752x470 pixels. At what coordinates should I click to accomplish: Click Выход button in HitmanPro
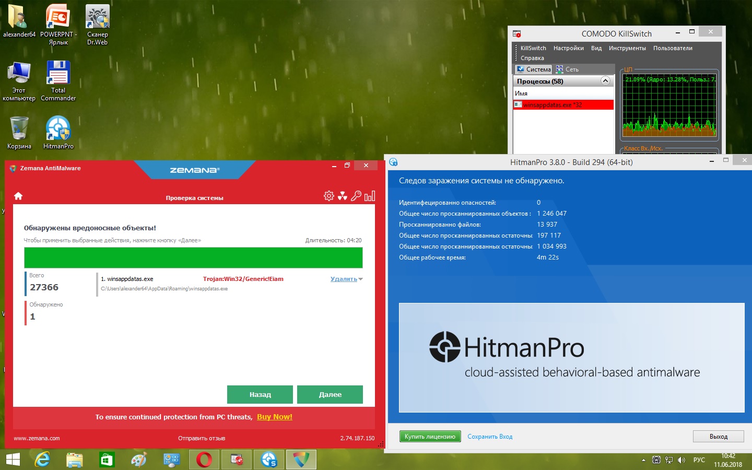tap(719, 437)
